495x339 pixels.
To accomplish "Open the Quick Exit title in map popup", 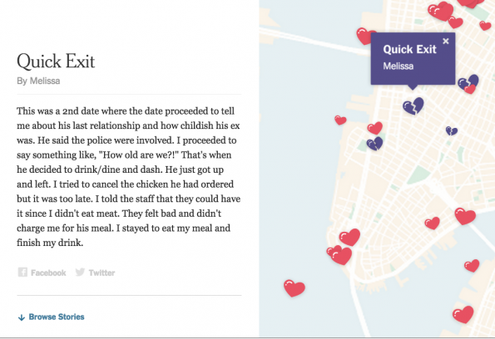I will (409, 49).
